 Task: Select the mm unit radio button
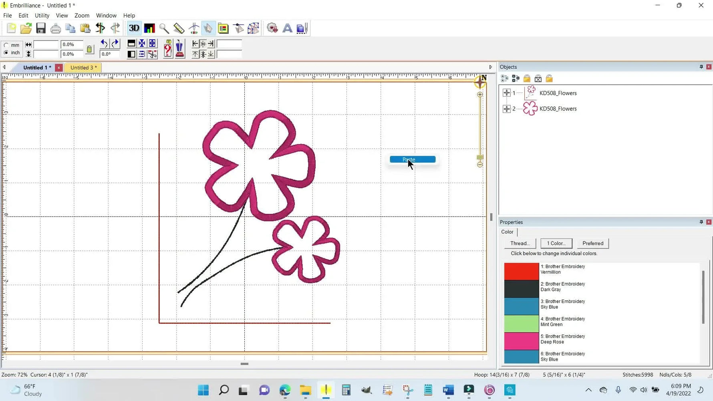[6, 45]
